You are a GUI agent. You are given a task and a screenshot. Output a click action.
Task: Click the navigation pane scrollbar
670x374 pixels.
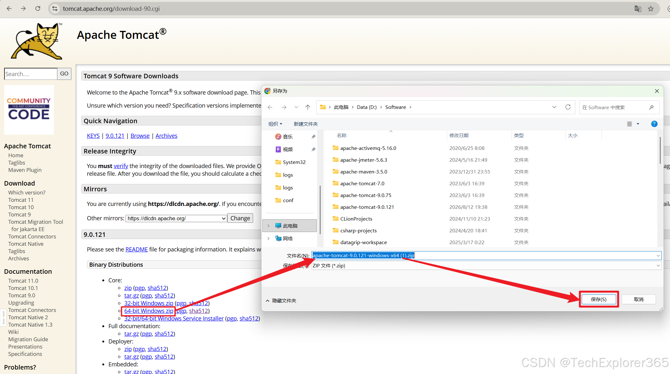pyautogui.click(x=320, y=210)
